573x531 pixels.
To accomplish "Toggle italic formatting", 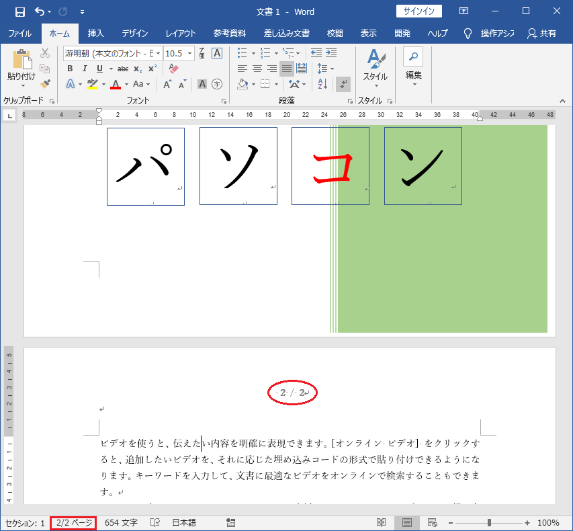I will coord(85,68).
